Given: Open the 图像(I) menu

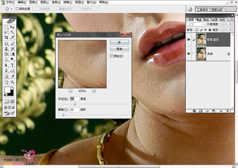Looking at the screenshot, I should [x=33, y=2].
